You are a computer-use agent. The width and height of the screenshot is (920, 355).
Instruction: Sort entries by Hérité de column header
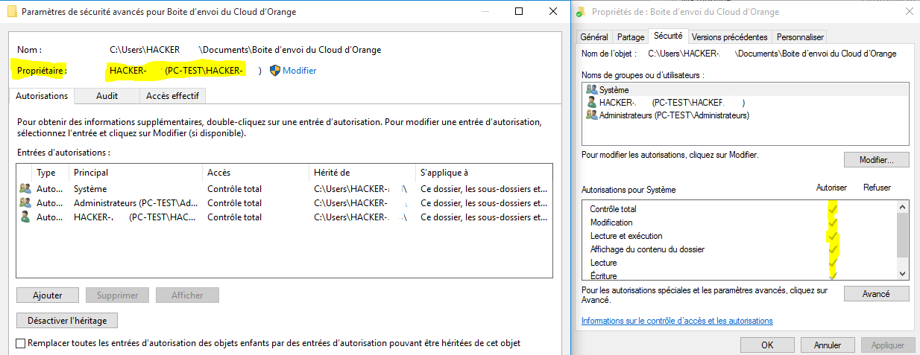point(363,173)
